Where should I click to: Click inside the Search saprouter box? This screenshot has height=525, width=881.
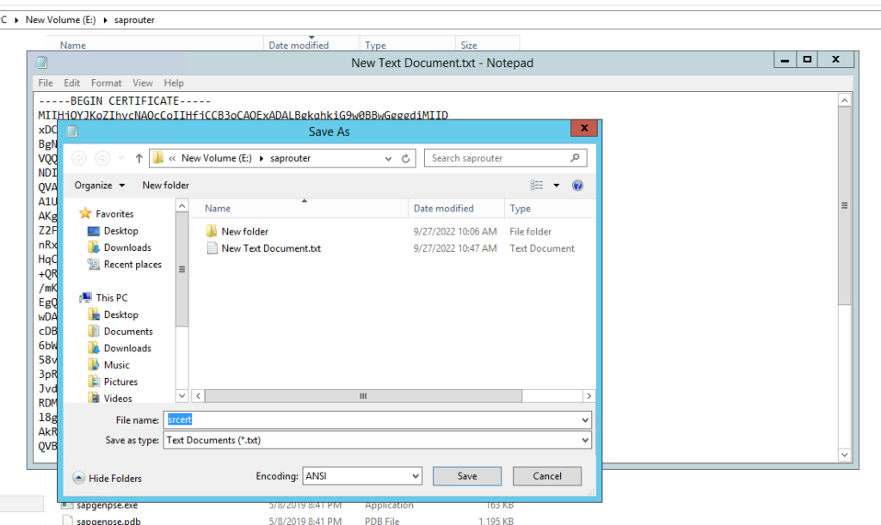click(503, 157)
